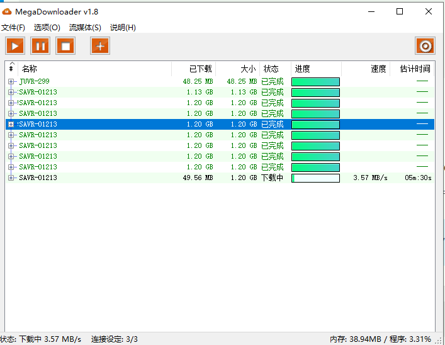Click the status bar 状态: 下载中 text
The height and width of the screenshot is (345, 445).
40,339
